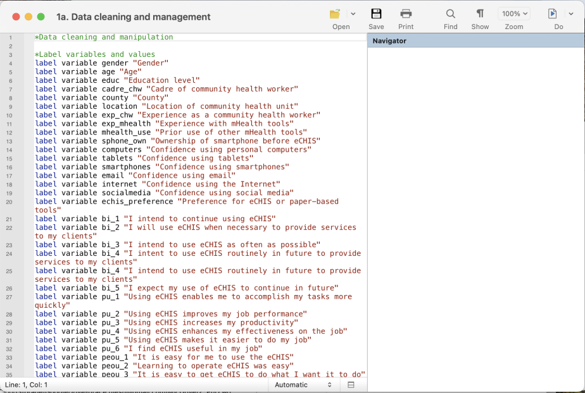Click the split-editor icon in the status bar
The image size is (585, 393).
(x=350, y=384)
